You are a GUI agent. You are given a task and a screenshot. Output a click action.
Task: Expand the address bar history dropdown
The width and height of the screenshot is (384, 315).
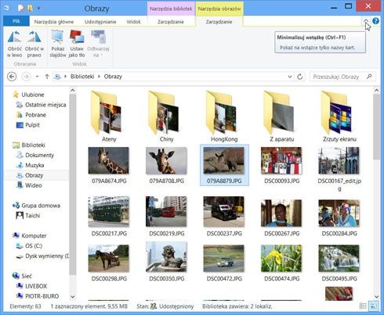point(290,77)
